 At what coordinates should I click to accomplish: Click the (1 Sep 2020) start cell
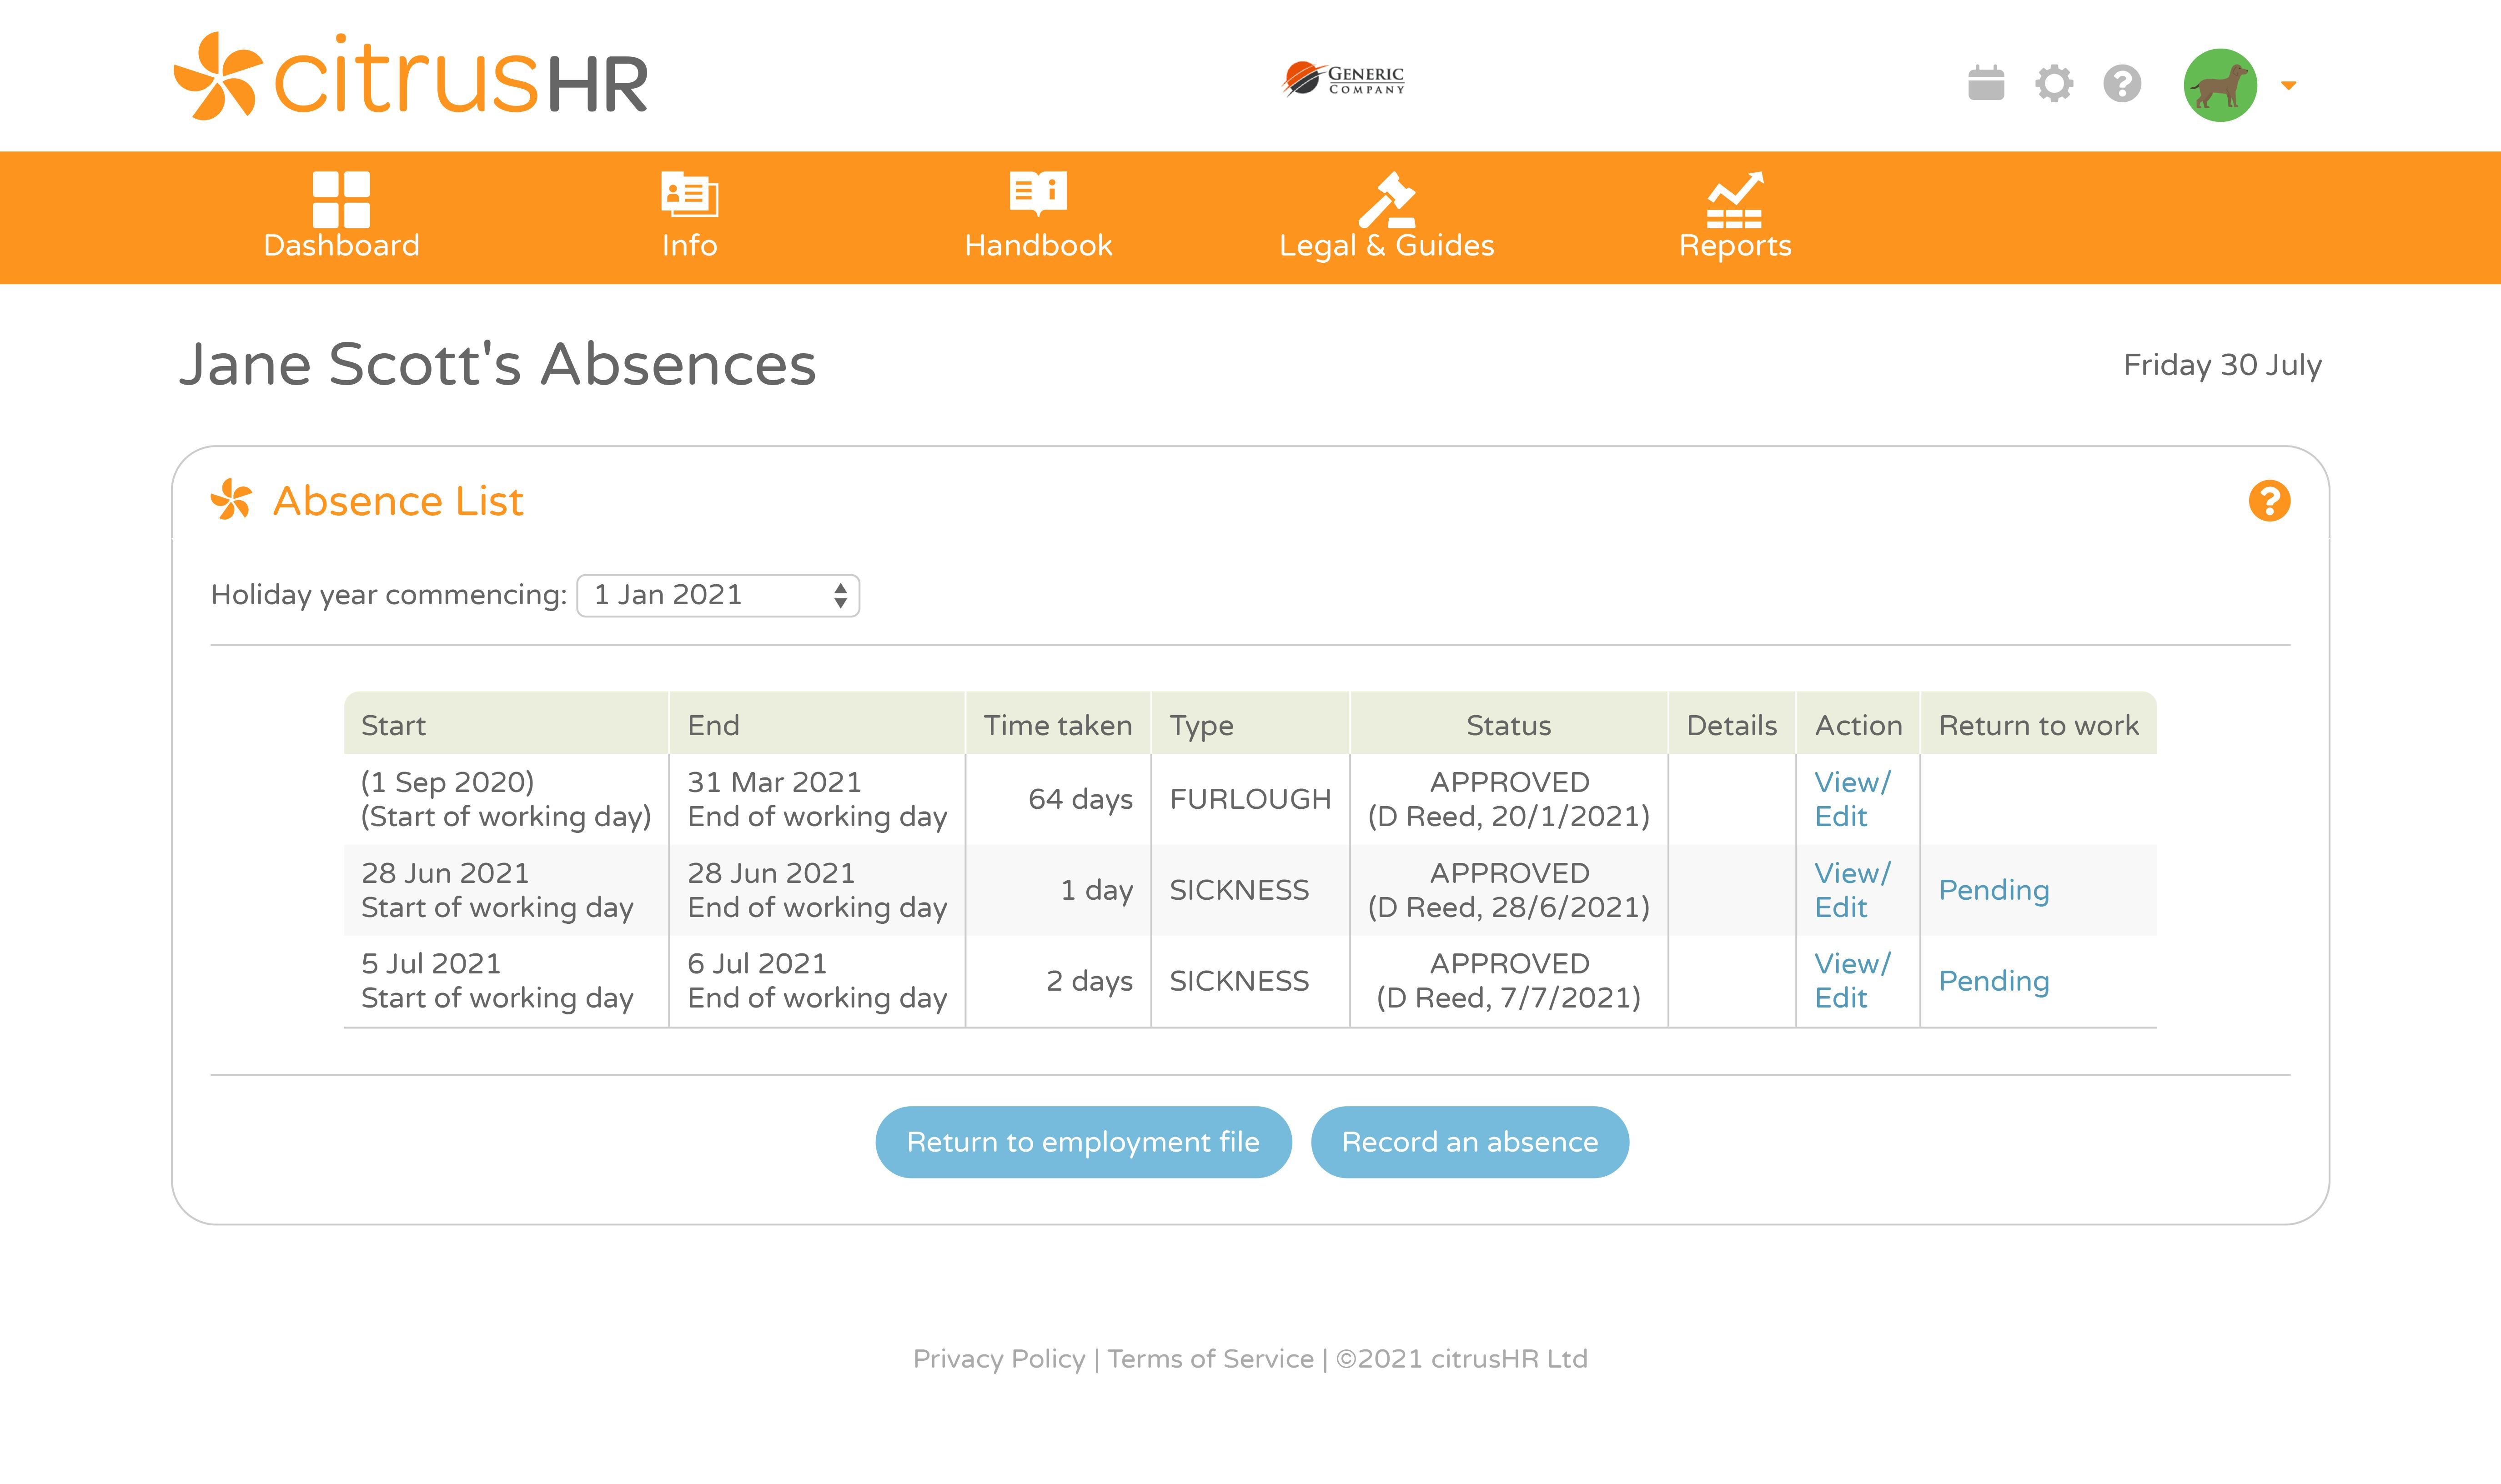pos(506,799)
